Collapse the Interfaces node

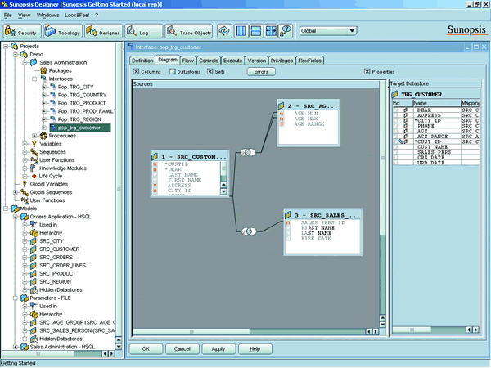coord(34,79)
